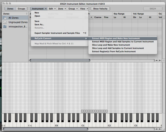
Task: Switch to Zones view button
Action: coord(10,9)
